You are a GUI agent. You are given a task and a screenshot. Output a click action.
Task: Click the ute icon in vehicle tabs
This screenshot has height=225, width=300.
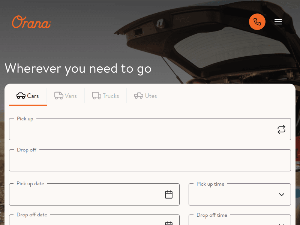pyautogui.click(x=139, y=96)
